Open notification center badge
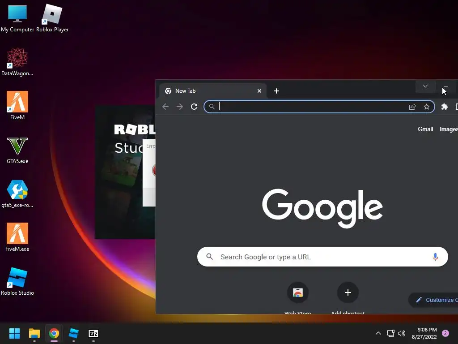The height and width of the screenshot is (344, 458). coord(445,333)
